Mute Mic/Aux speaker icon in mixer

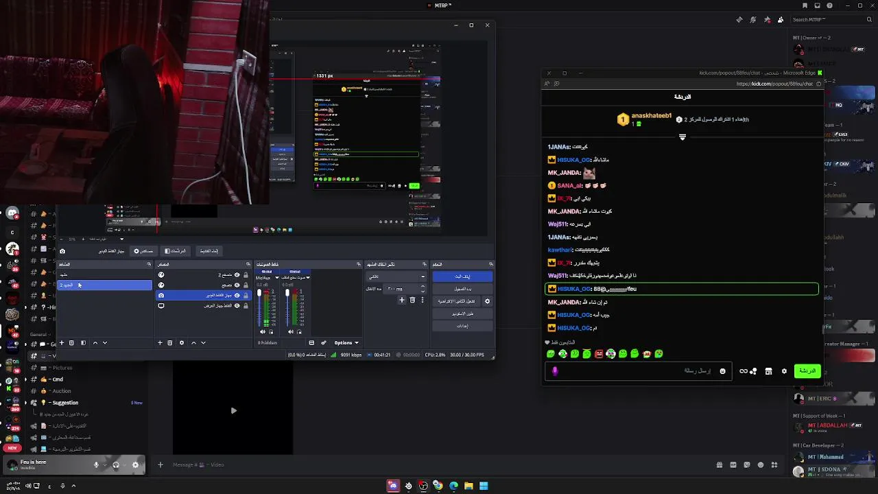263,331
